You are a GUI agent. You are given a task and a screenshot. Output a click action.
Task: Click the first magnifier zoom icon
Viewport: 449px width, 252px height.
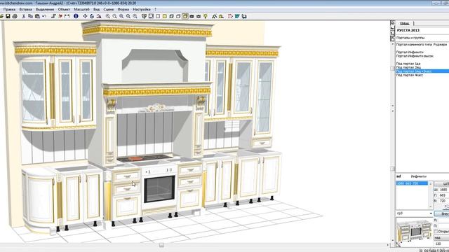pos(108,16)
